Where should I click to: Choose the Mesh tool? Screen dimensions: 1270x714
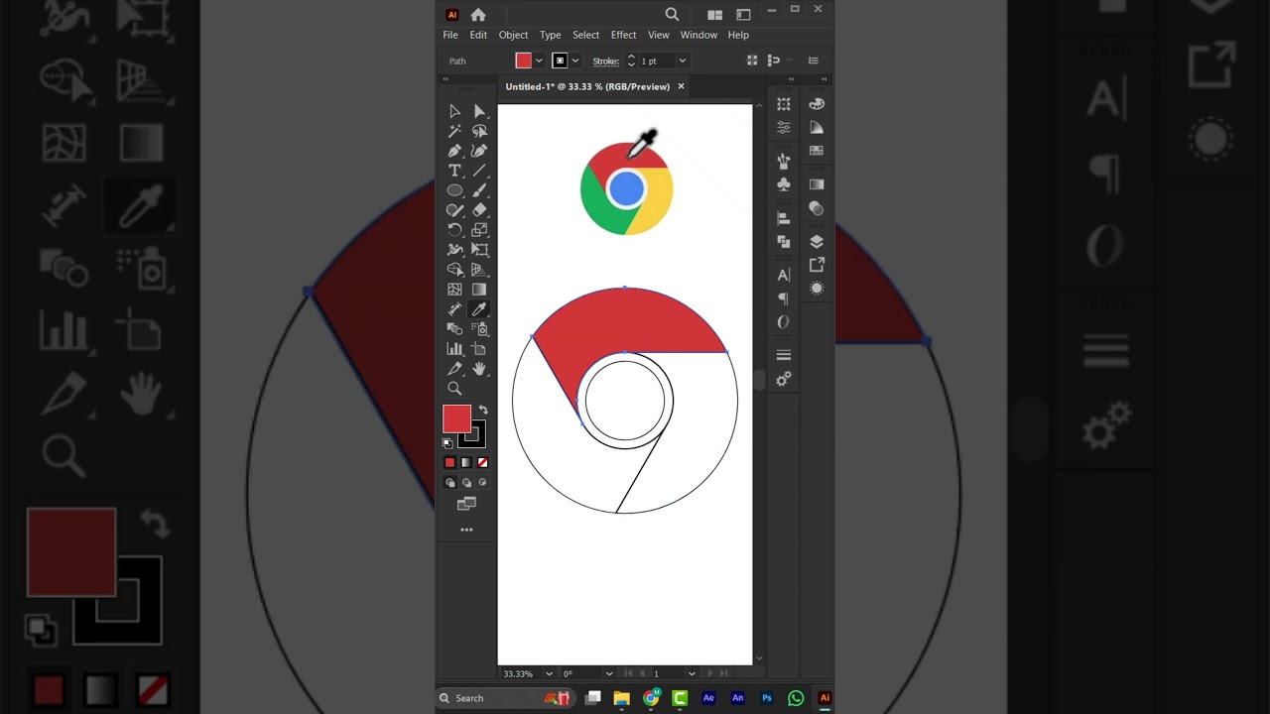tap(454, 290)
